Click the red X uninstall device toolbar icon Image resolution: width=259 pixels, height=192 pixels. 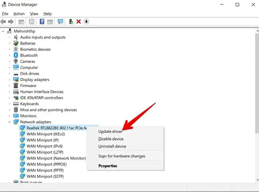tap(78, 21)
